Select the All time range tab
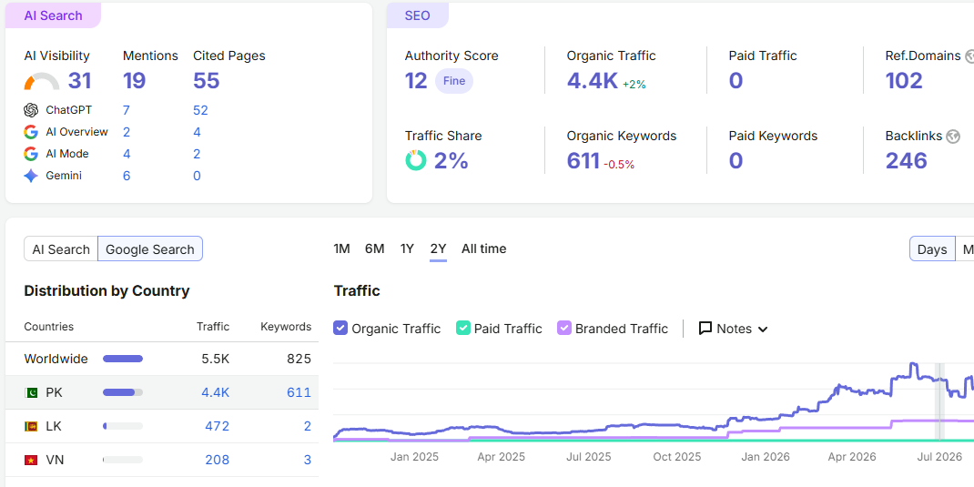The height and width of the screenshot is (487, 974). tap(484, 249)
